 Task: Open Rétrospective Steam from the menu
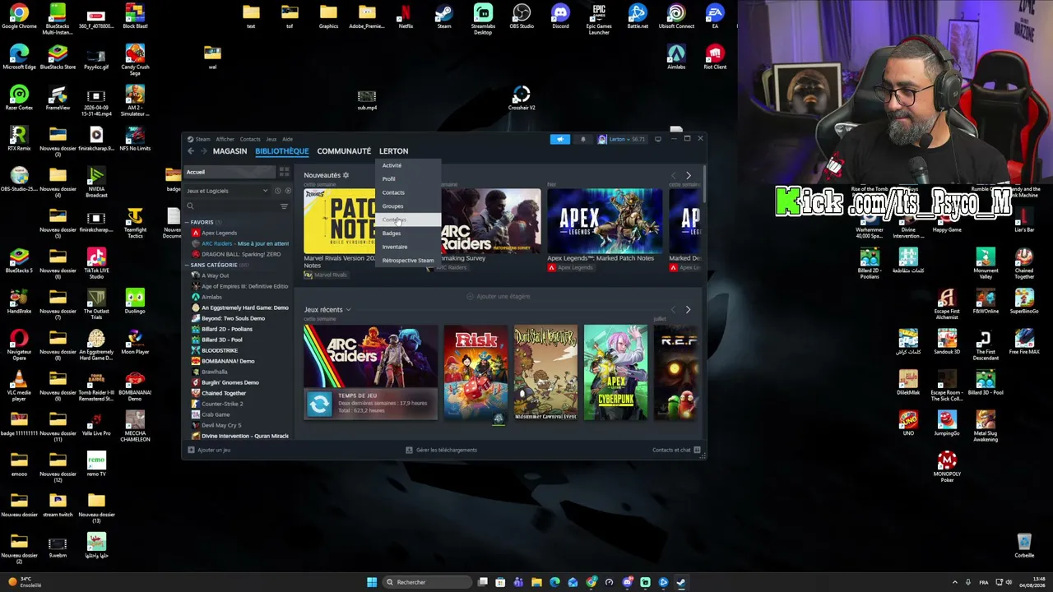pos(408,261)
